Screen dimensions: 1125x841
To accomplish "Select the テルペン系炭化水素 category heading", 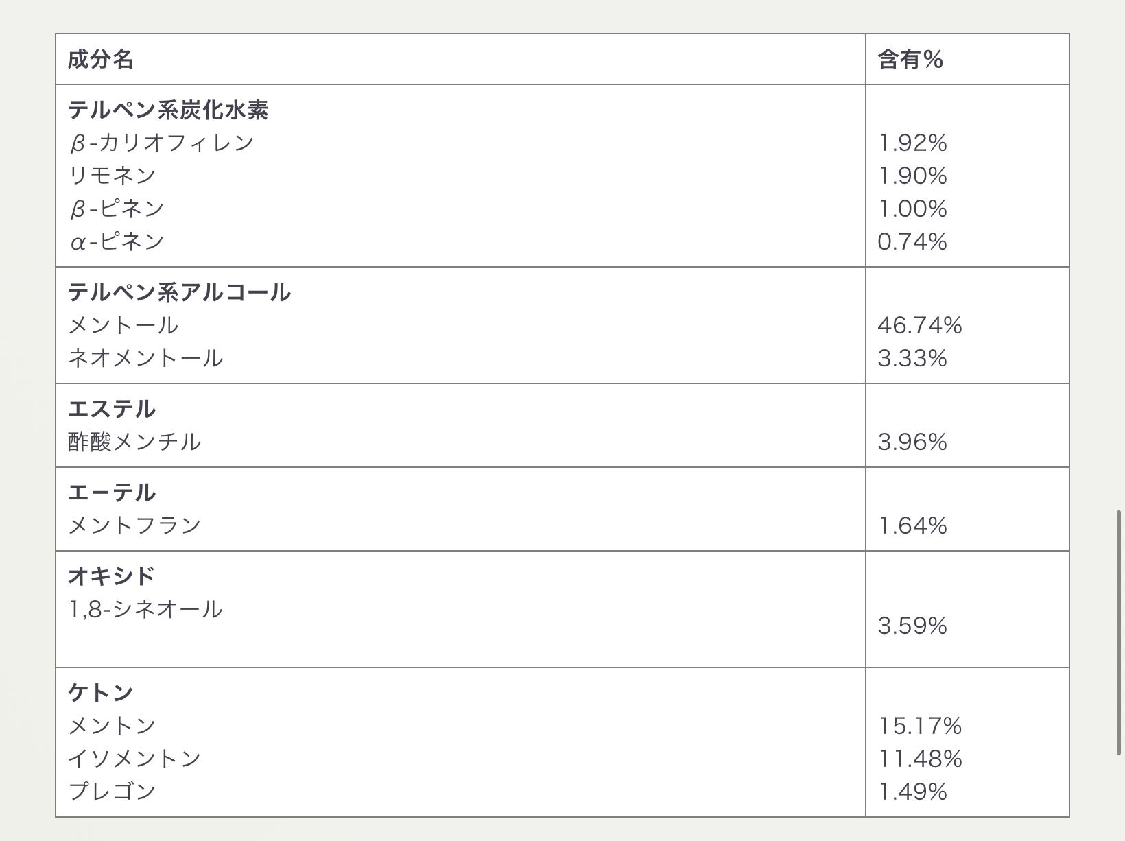I will (168, 110).
